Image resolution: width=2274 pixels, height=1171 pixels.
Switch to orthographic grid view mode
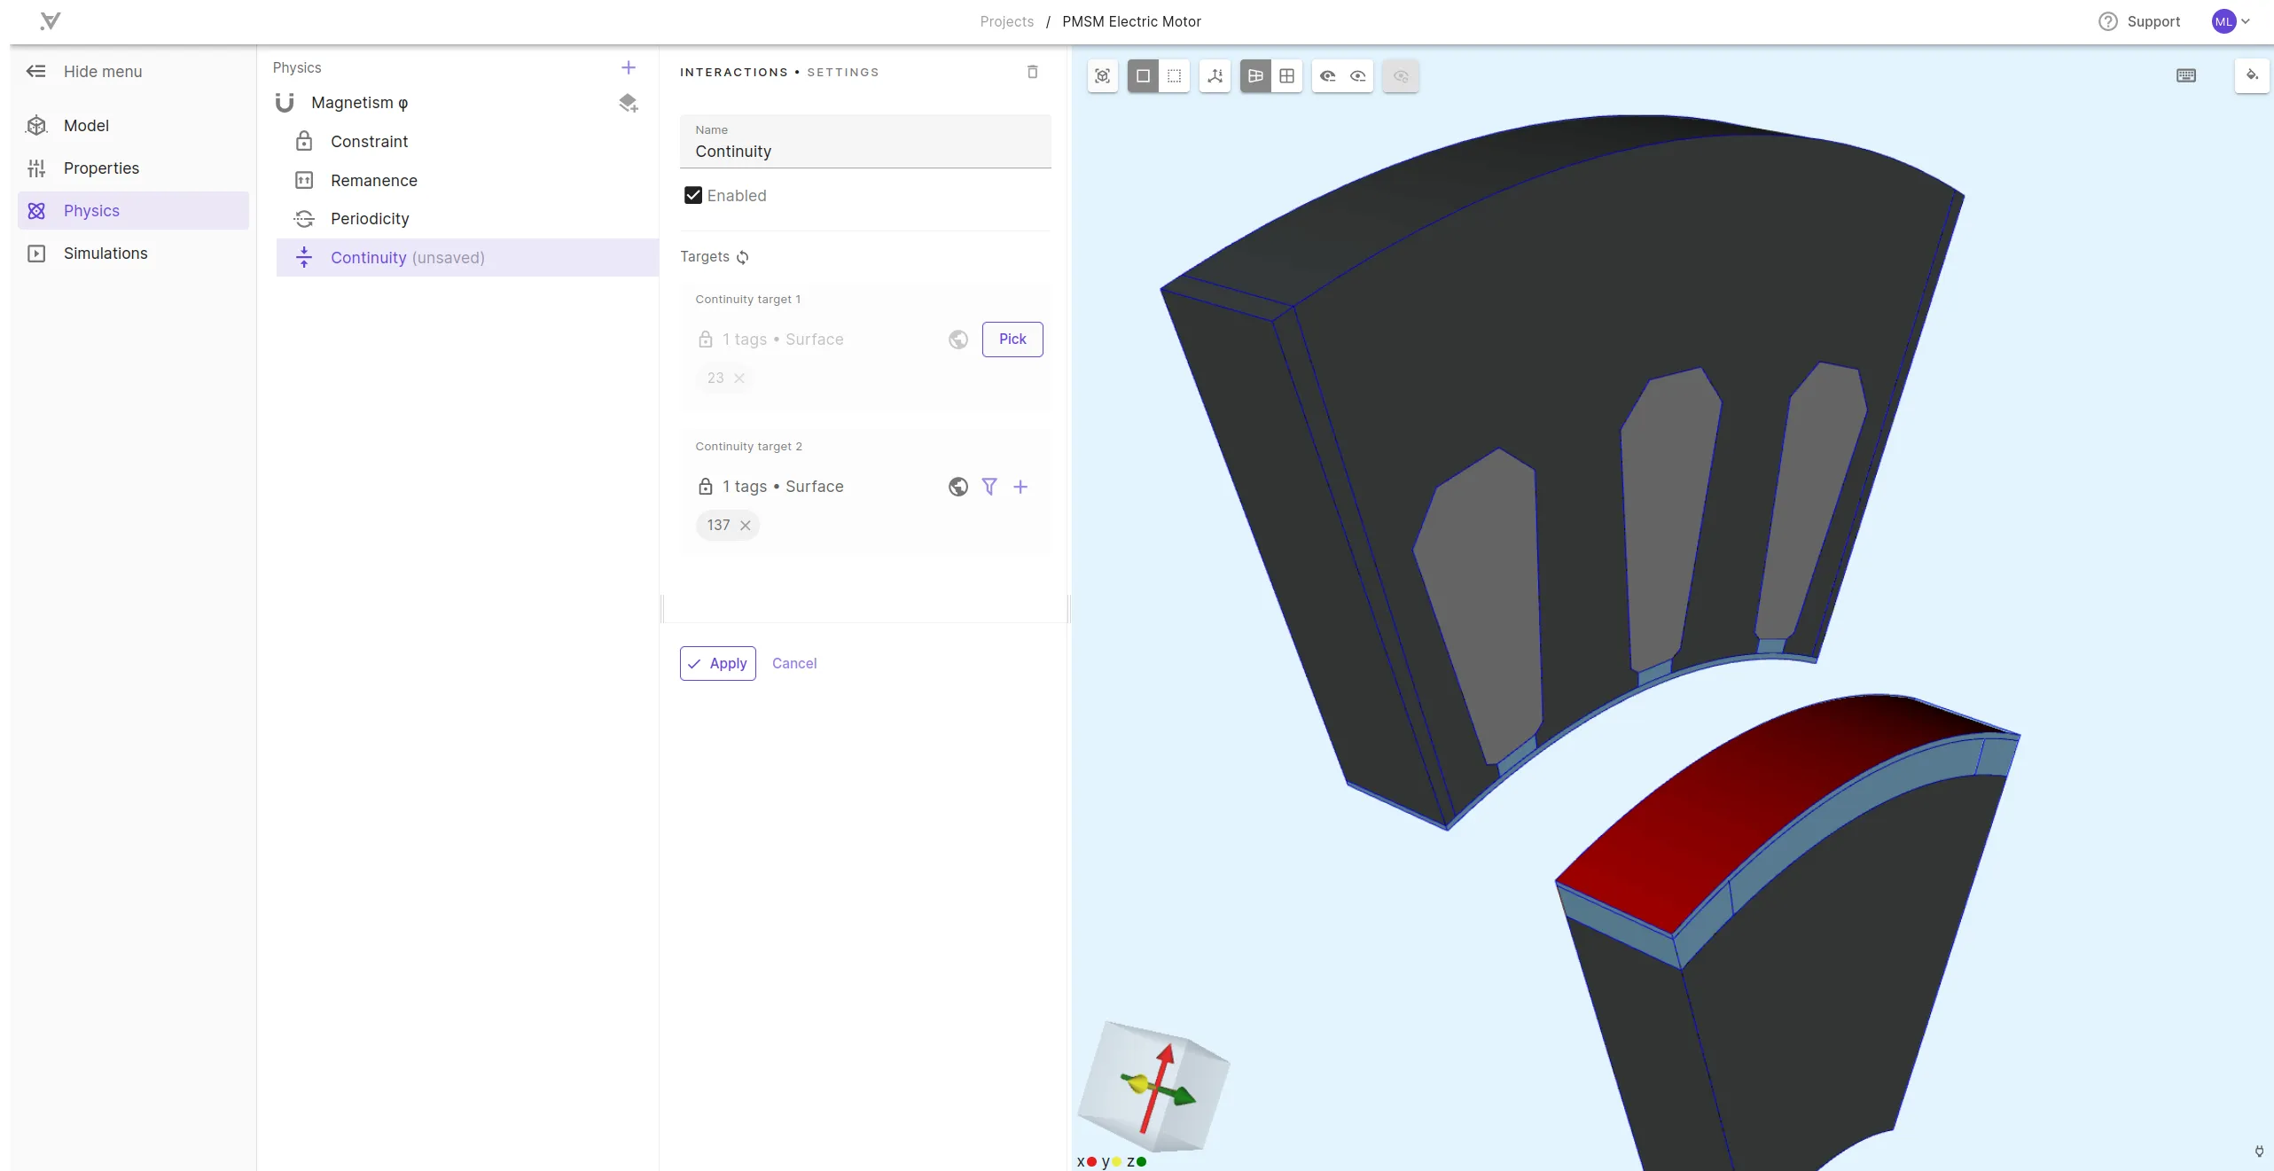tap(1287, 76)
